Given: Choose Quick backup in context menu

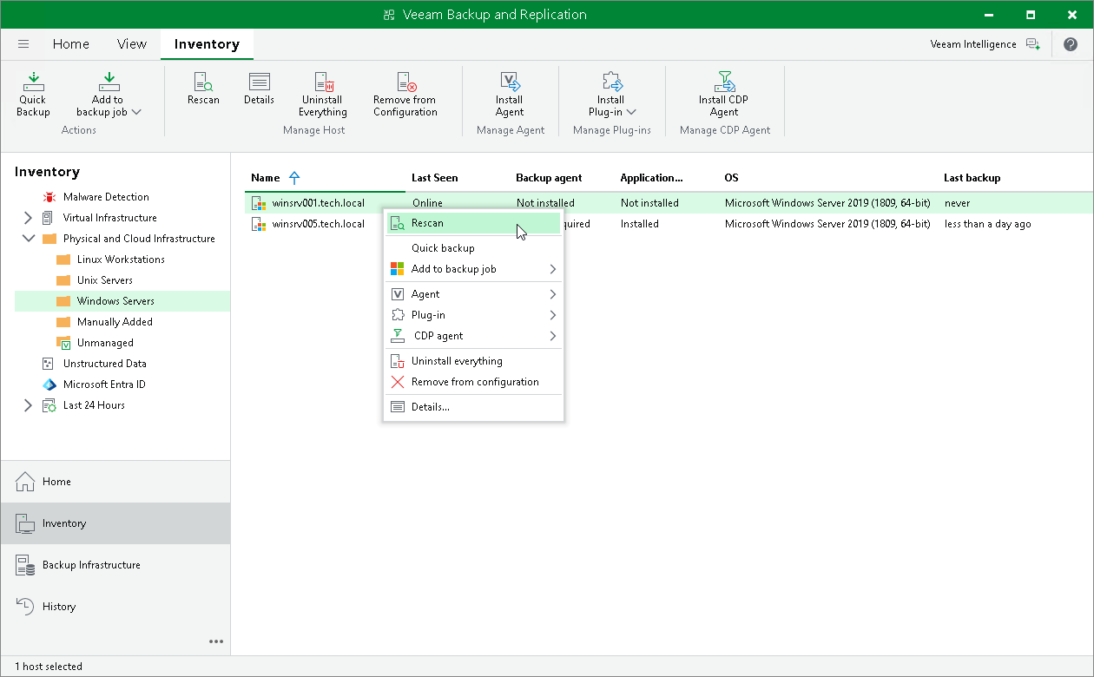Looking at the screenshot, I should (474, 248).
